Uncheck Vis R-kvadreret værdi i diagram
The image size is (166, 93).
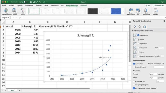pyautogui.click(x=134, y=88)
